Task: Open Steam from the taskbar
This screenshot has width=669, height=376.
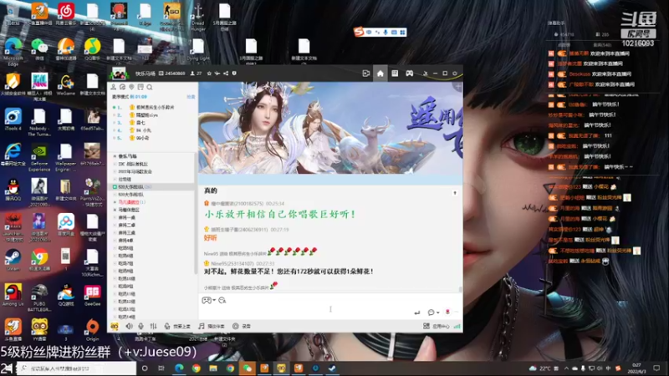Action: 332,368
